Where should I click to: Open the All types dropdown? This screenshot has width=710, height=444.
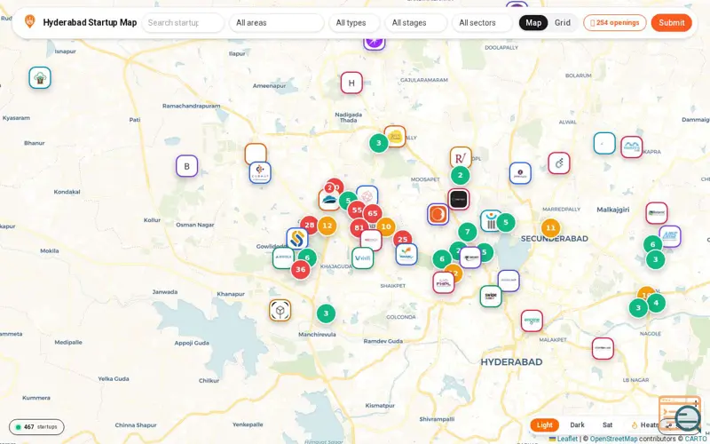coord(354,23)
